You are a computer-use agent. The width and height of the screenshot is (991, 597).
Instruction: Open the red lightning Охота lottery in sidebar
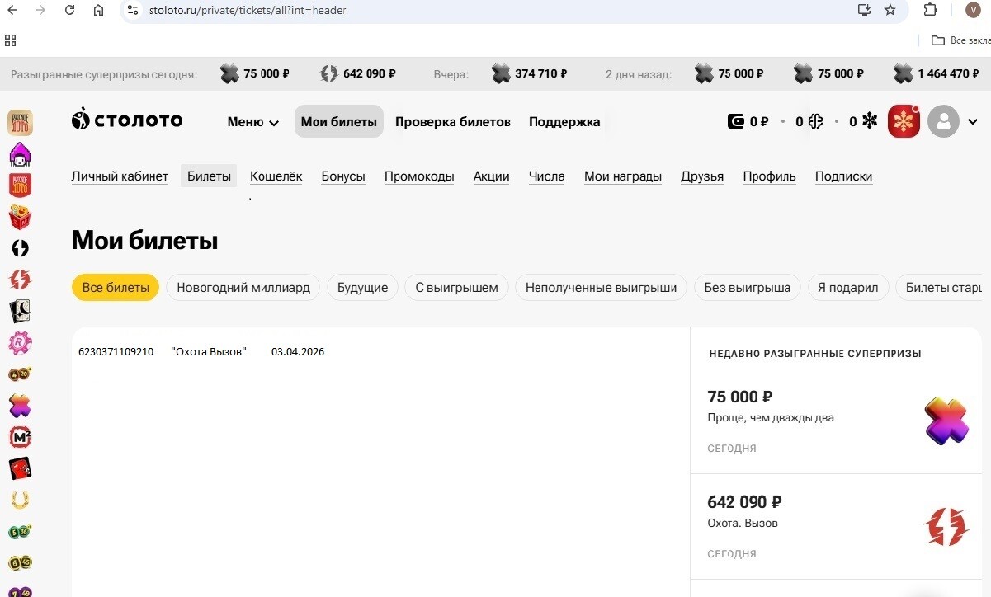[21, 280]
